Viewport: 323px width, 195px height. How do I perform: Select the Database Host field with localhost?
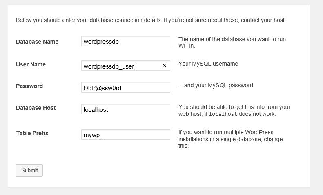coord(126,109)
